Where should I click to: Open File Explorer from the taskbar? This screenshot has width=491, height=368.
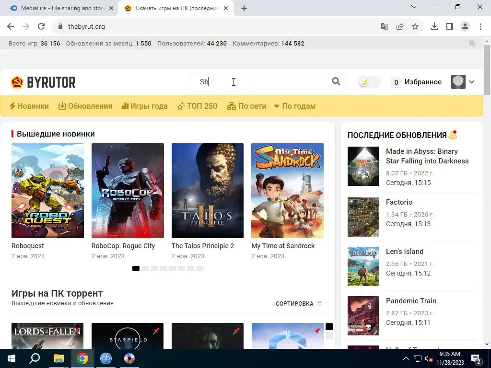click(58, 358)
